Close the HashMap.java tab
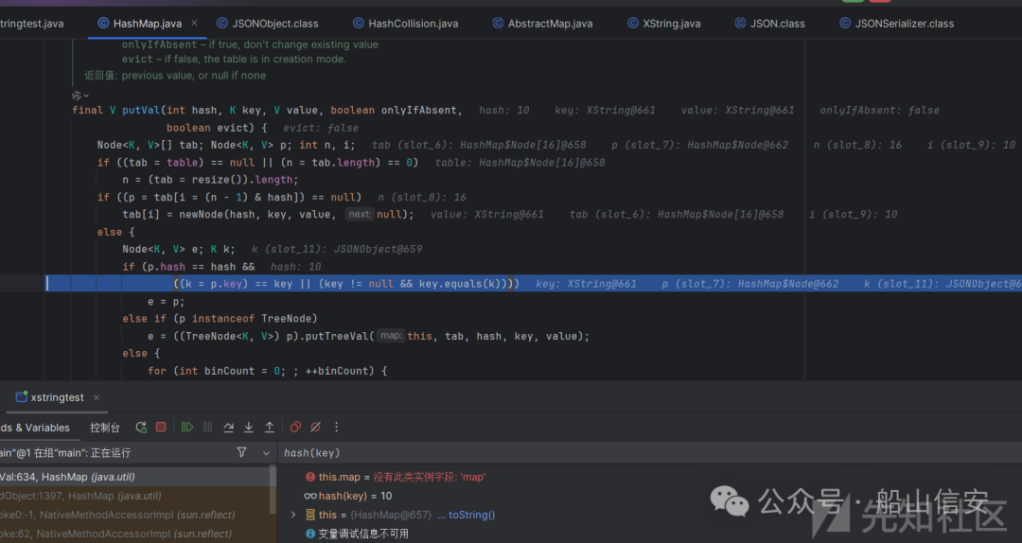Screen dimensions: 1022x543 (x=194, y=23)
